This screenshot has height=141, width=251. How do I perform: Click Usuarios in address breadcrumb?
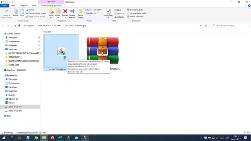58,25
